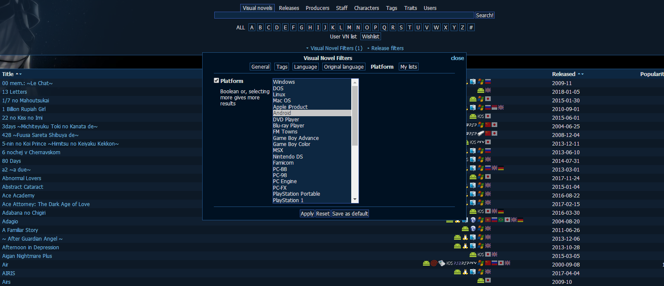
Task: Click Windows icon in 1/7 no Mahoutsukai row
Action: (481, 99)
